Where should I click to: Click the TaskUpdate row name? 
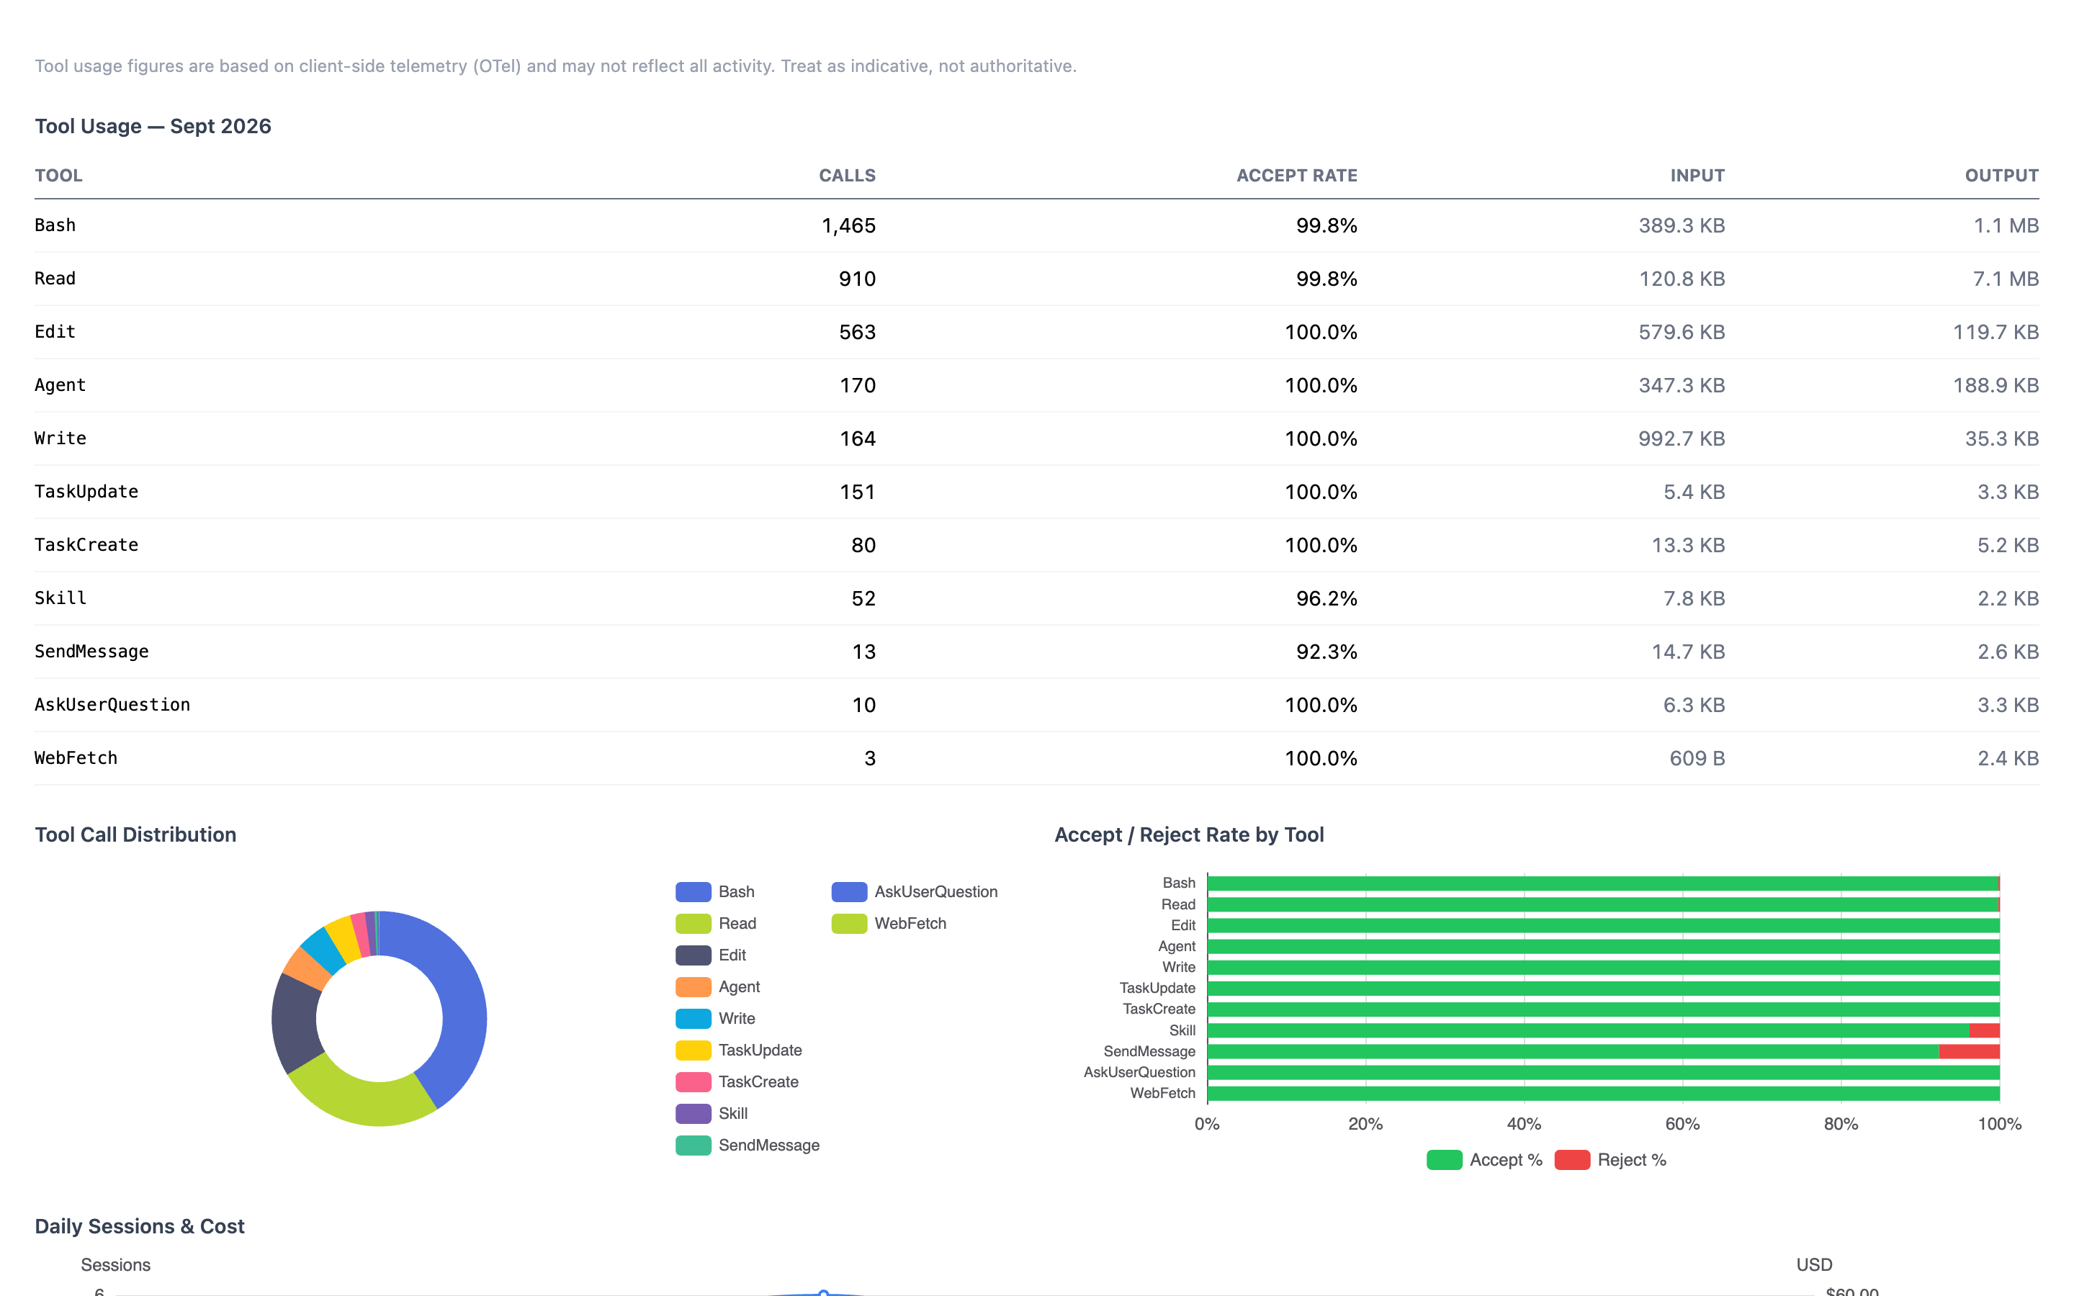[86, 492]
